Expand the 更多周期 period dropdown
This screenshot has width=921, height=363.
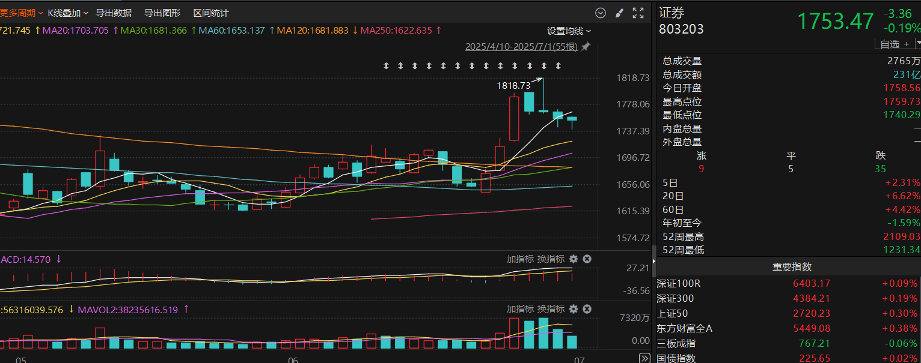click(x=21, y=13)
